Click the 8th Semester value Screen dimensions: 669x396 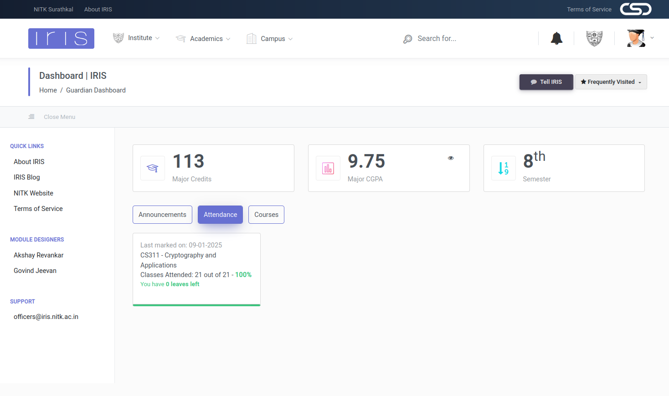534,160
